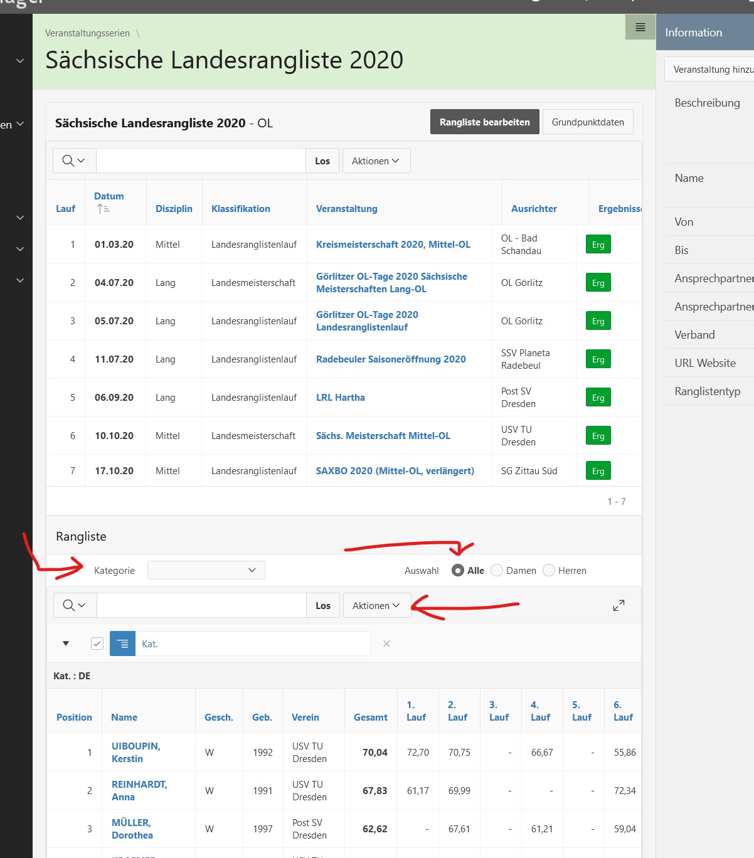The width and height of the screenshot is (754, 858).
Task: Open the Kategorie dropdown
Action: click(x=206, y=570)
